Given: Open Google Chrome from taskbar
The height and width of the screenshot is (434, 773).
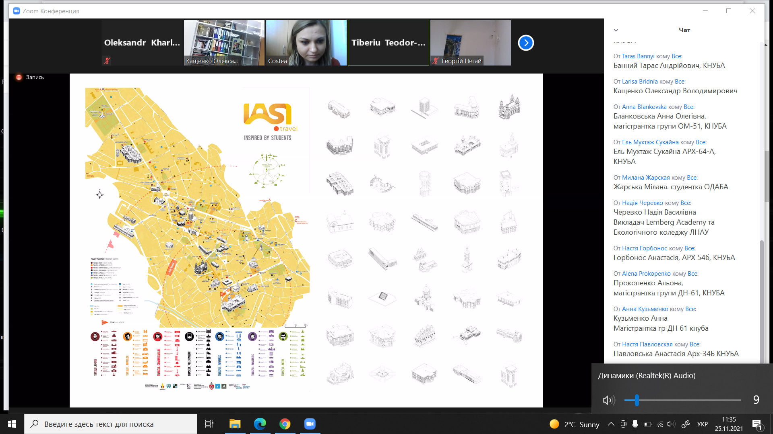Looking at the screenshot, I should pyautogui.click(x=285, y=424).
